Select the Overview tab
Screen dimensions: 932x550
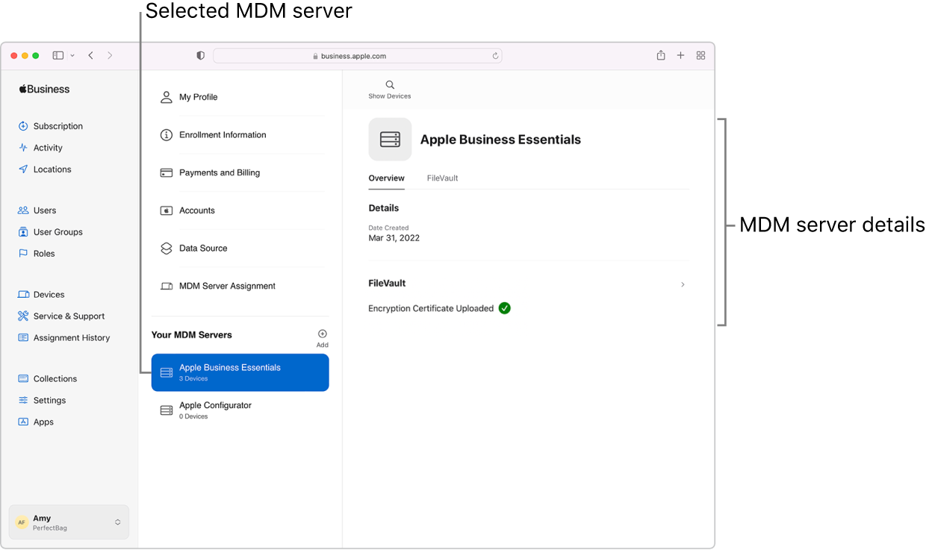click(386, 178)
